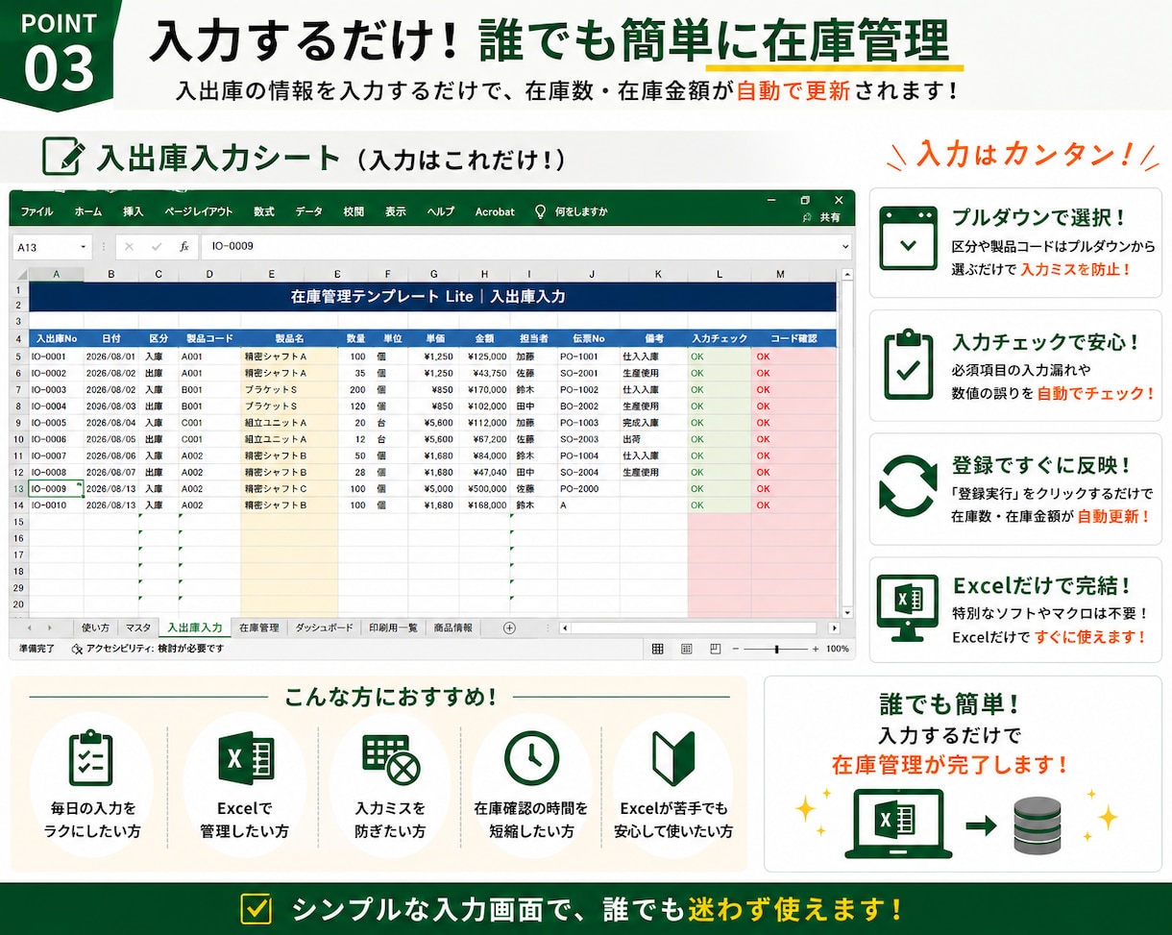Click the clipboard checkmark 入力チェック icon
The height and width of the screenshot is (935, 1172).
pyautogui.click(x=908, y=365)
